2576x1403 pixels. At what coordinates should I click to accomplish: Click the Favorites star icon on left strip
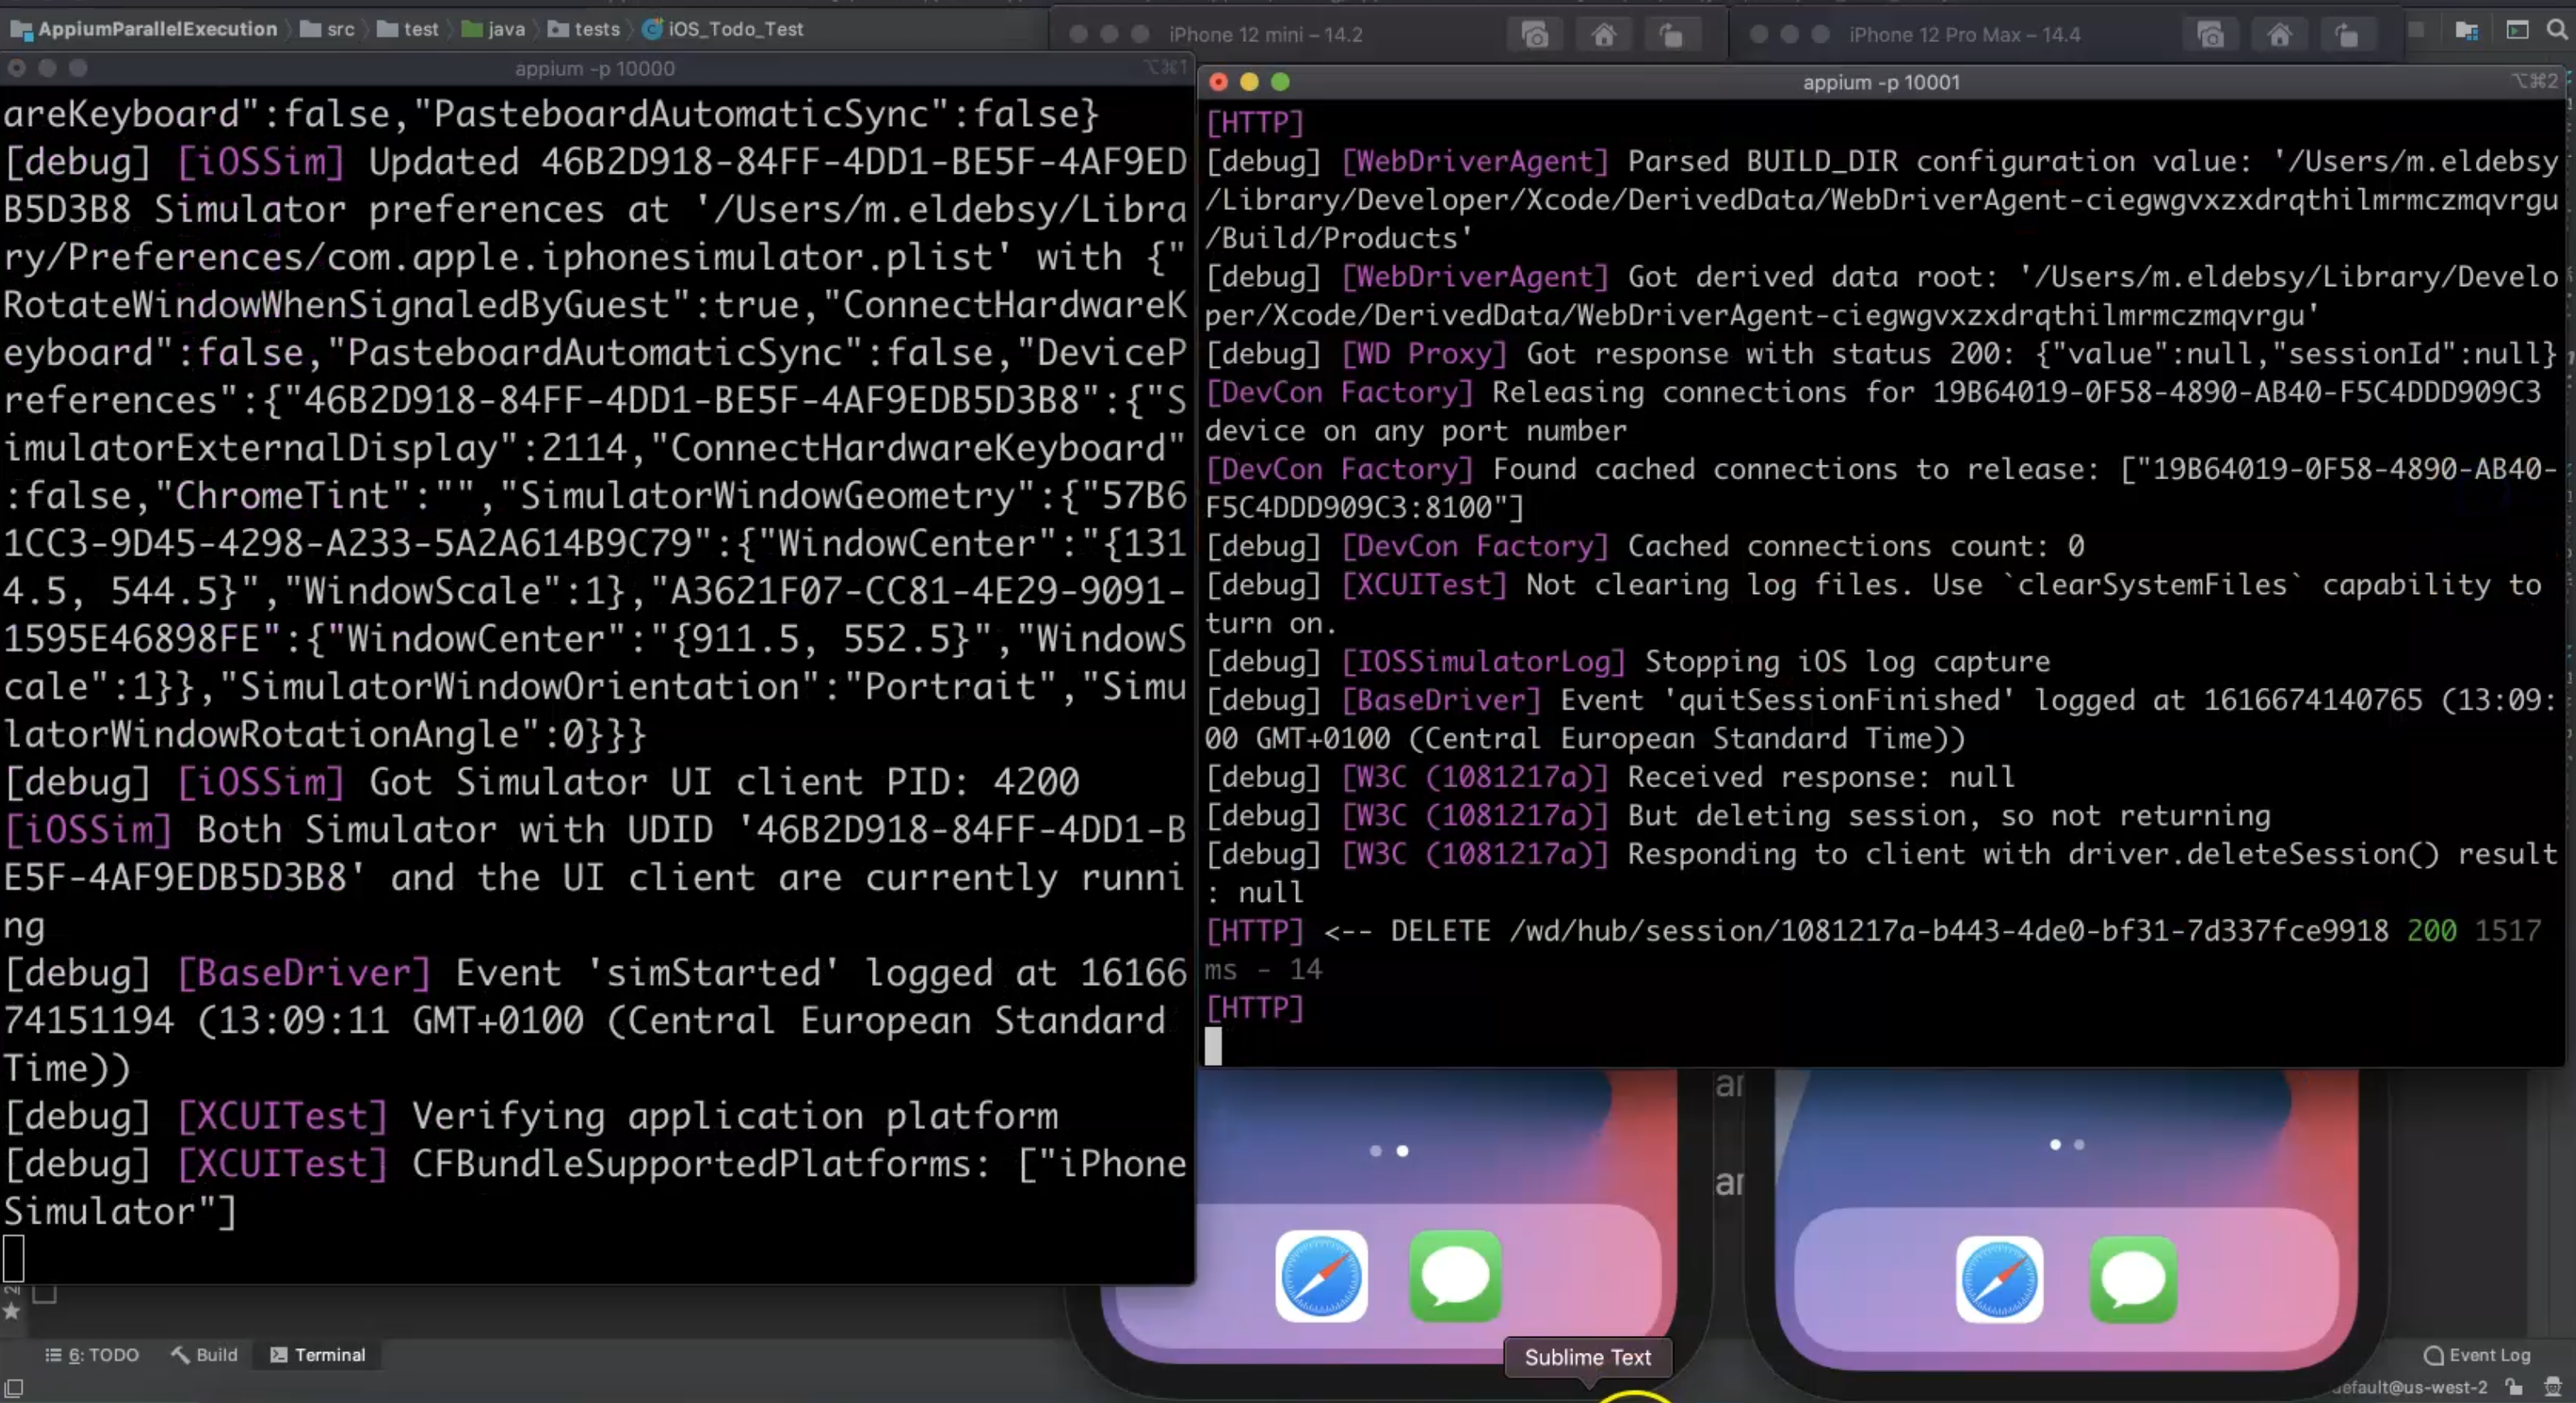(12, 1311)
